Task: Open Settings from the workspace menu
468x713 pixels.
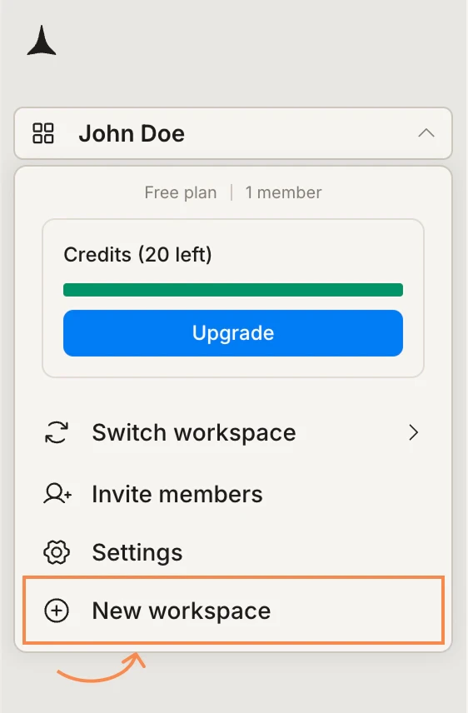Action: tap(233, 552)
